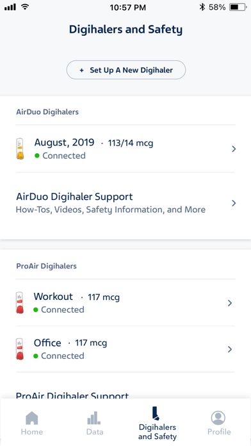251x446 pixels.
Task: Select the Workout 117 mcg row
Action: pos(125,303)
